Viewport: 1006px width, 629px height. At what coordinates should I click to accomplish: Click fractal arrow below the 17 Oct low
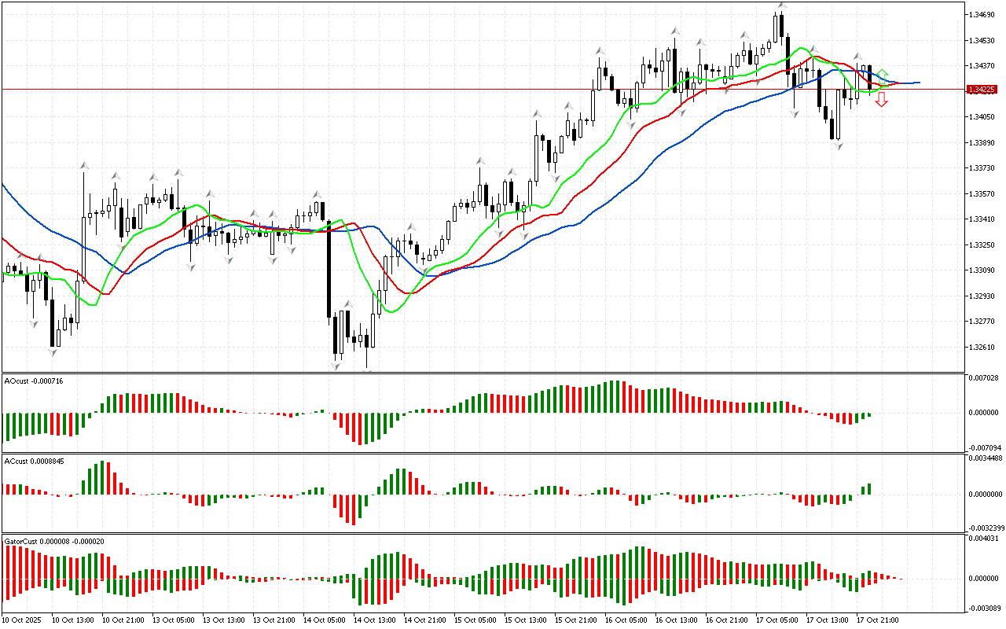tap(839, 146)
